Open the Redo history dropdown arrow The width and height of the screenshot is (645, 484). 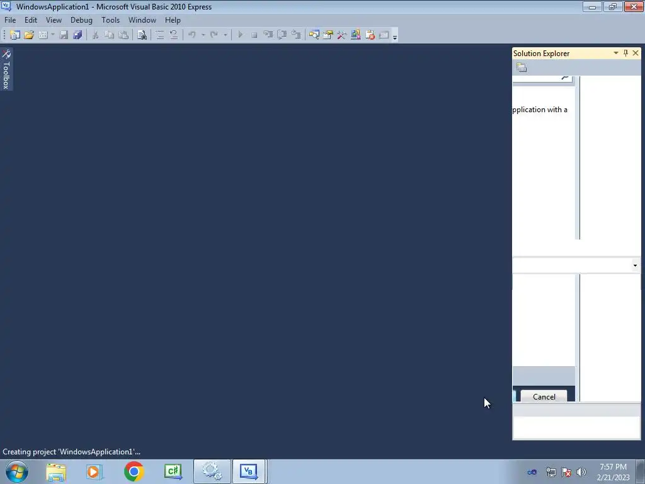[225, 35]
